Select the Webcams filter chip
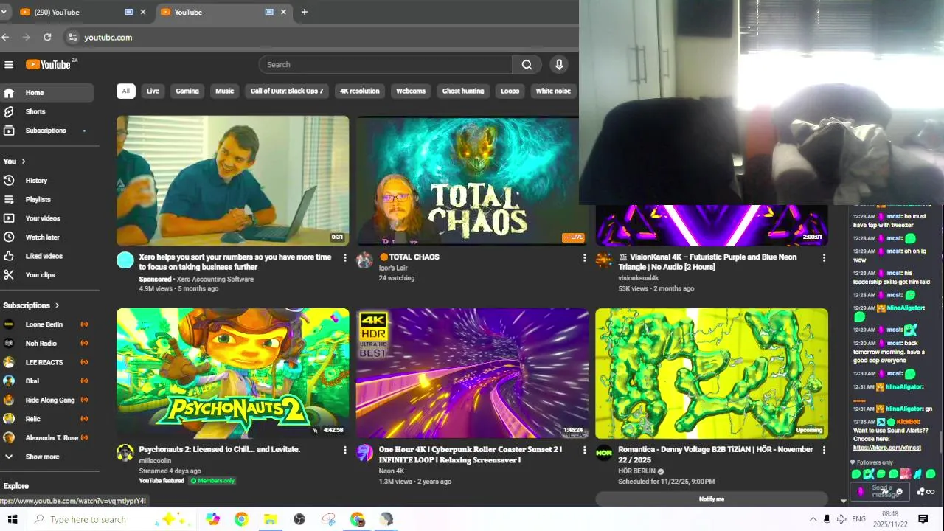 click(x=411, y=91)
